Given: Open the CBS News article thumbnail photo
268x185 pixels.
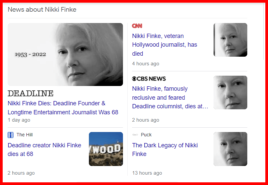Looking at the screenshot, I should pos(230,92).
